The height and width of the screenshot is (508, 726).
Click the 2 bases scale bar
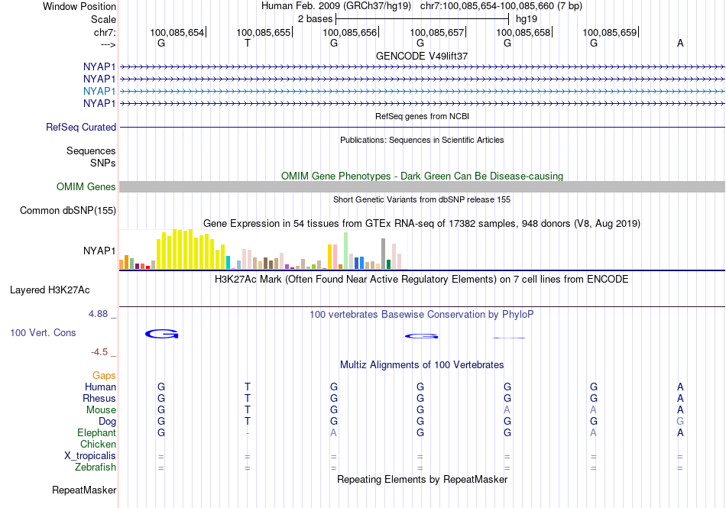pyautogui.click(x=423, y=19)
